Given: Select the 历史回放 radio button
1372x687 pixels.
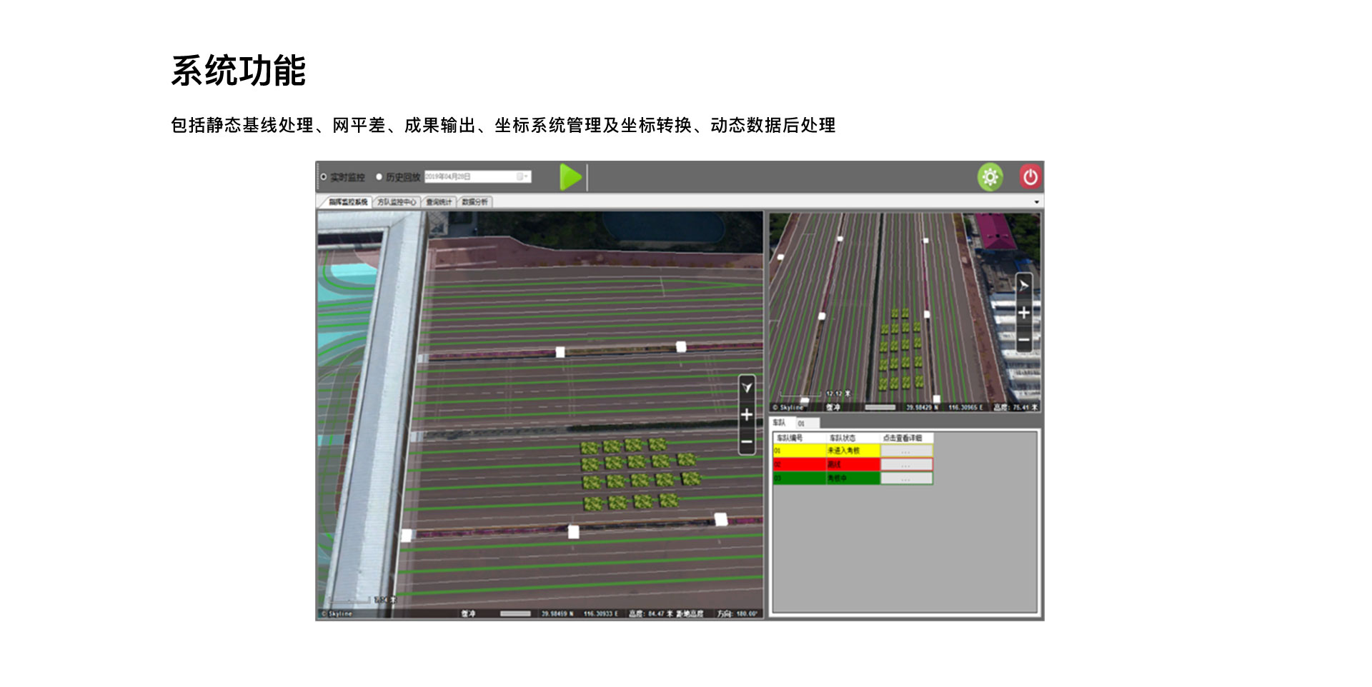Looking at the screenshot, I should (x=379, y=176).
